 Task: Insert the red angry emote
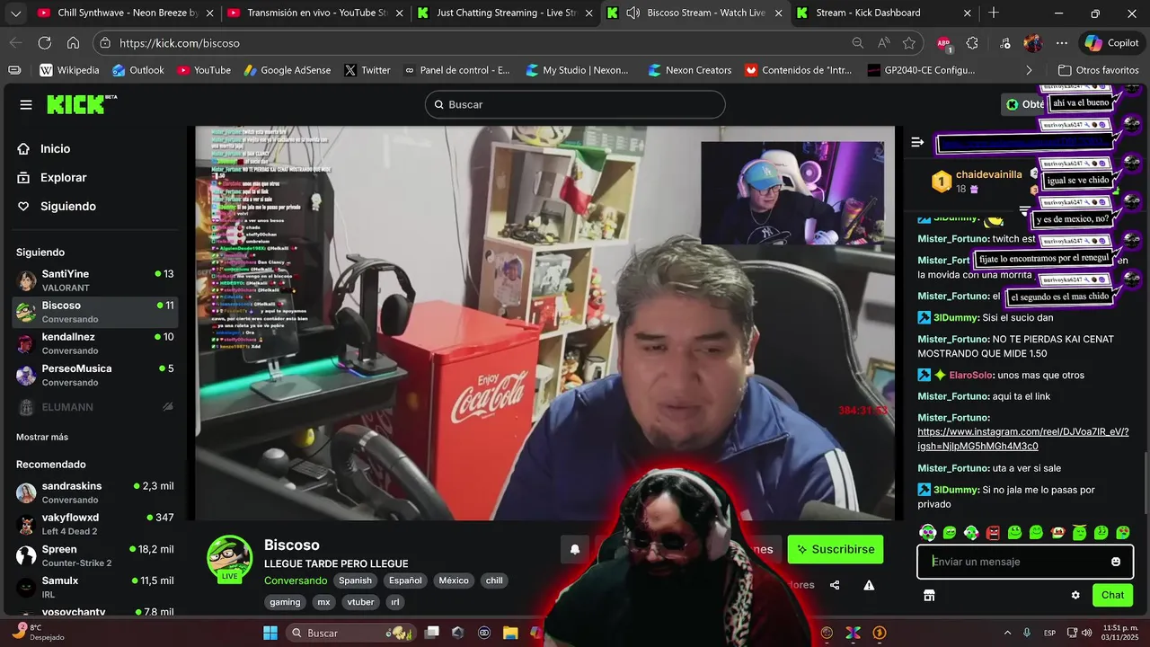[993, 533]
